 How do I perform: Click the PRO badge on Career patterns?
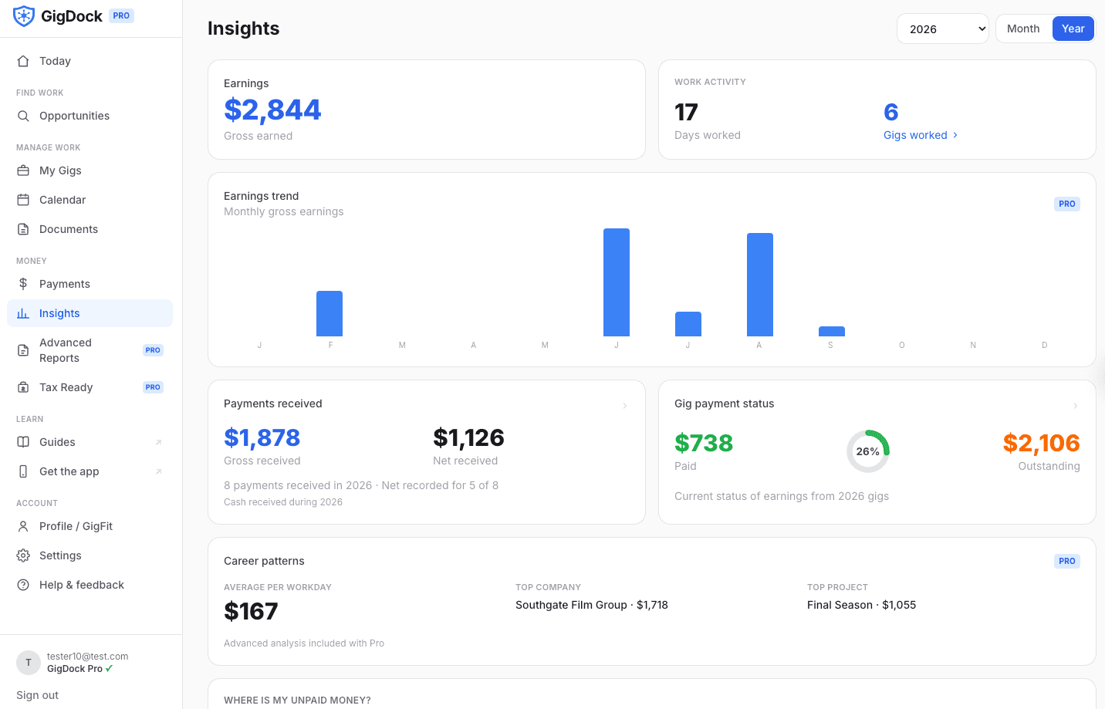1067,562
